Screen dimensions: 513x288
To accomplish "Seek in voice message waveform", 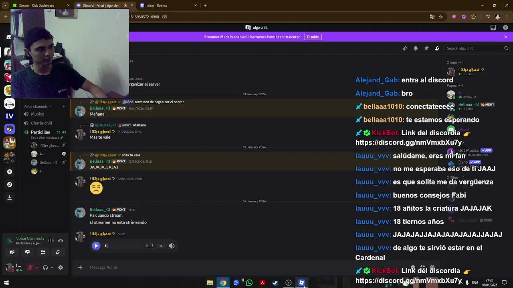I will (123, 246).
